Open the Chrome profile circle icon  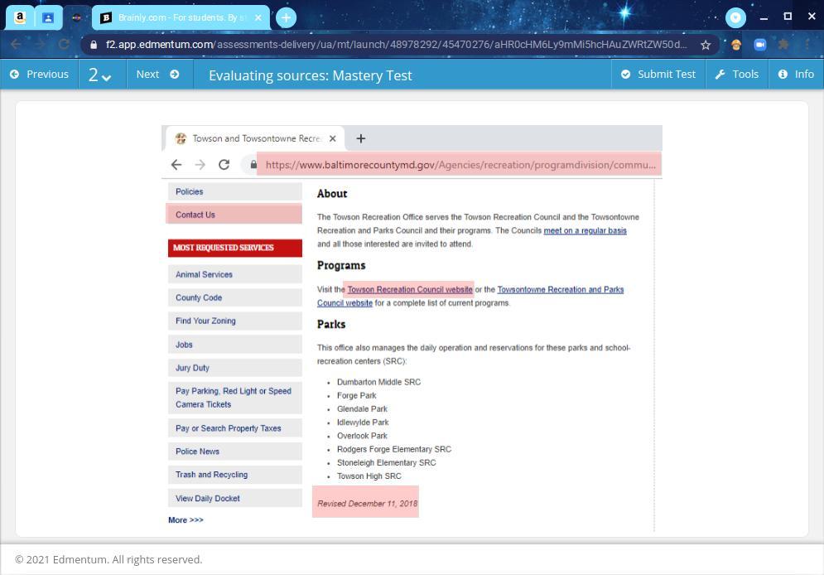click(x=735, y=17)
